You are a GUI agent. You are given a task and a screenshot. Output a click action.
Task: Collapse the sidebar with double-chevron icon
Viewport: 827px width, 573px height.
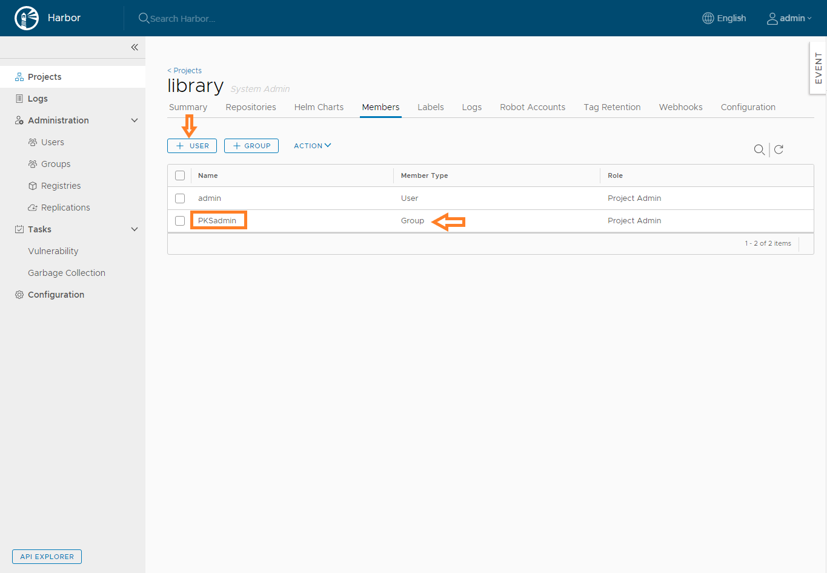[x=135, y=47]
